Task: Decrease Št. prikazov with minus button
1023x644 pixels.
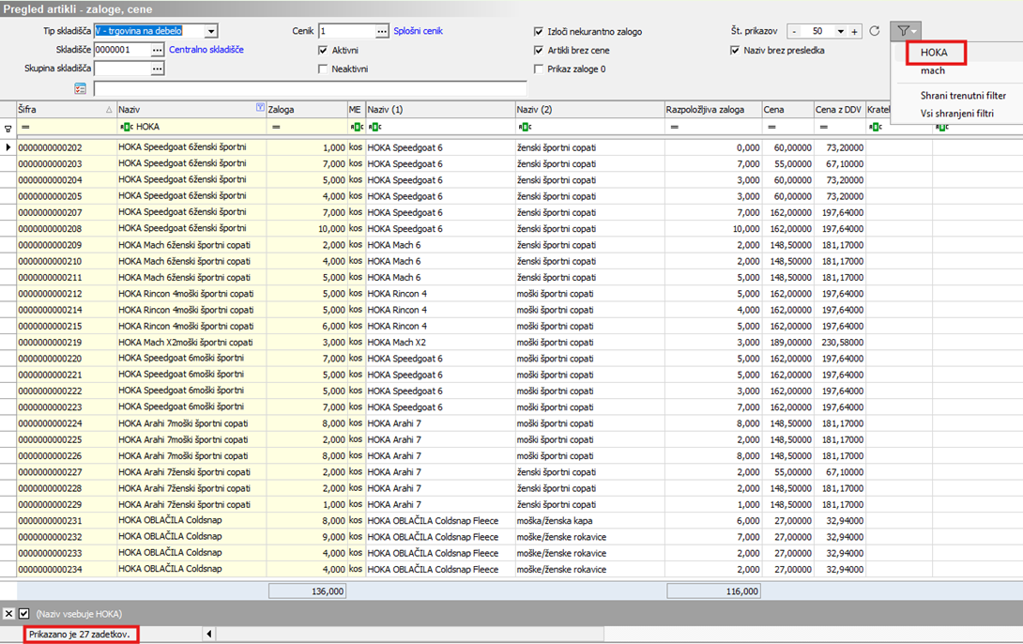Action: pos(794,31)
